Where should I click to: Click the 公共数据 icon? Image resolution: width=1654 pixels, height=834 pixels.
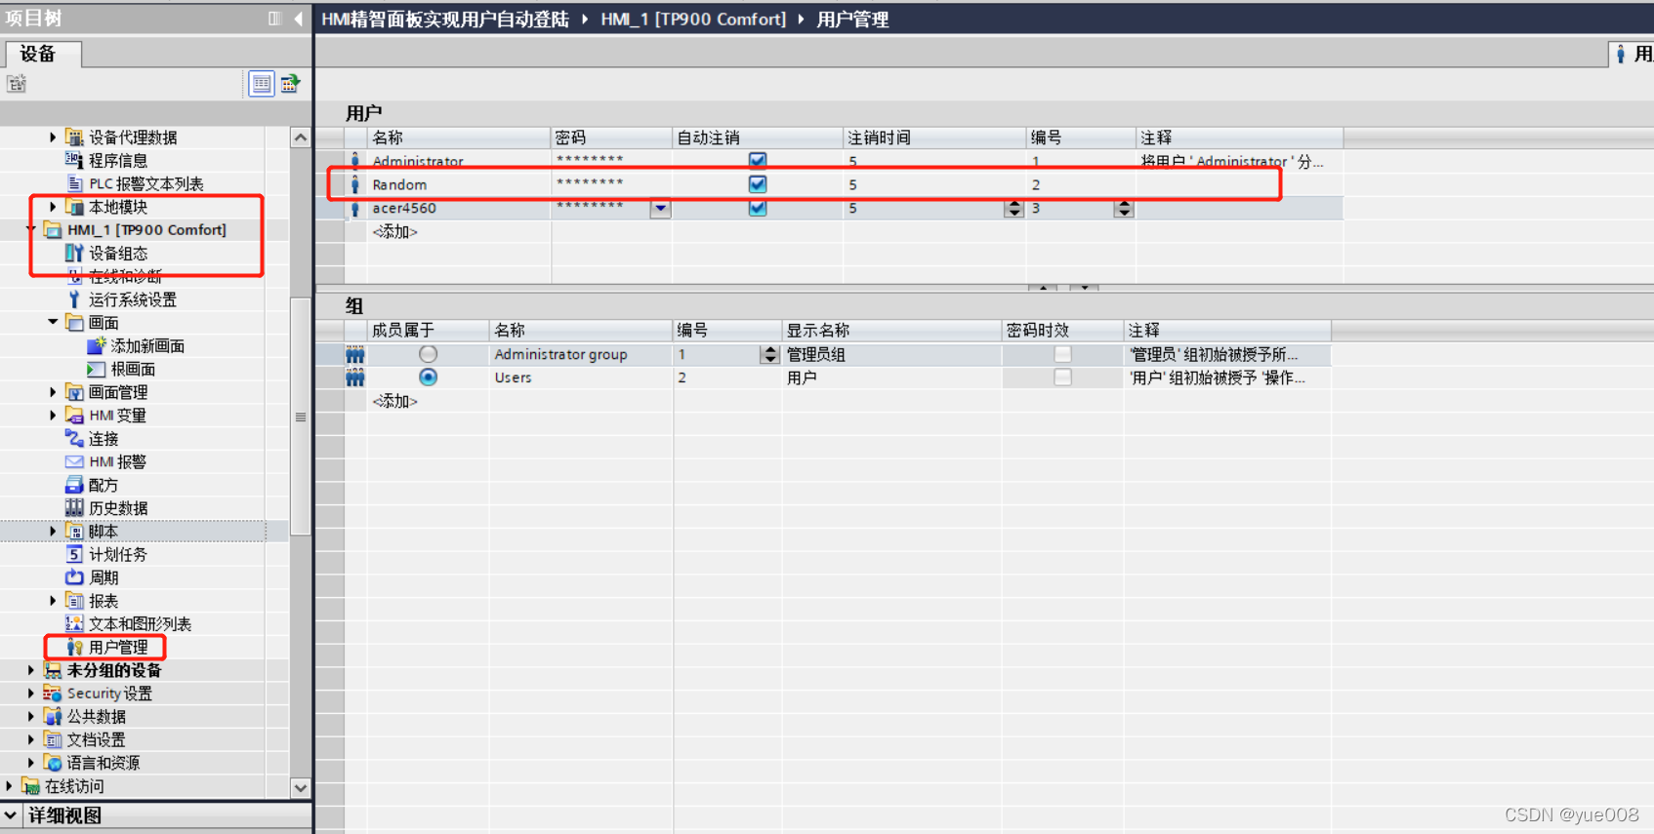pos(53,717)
